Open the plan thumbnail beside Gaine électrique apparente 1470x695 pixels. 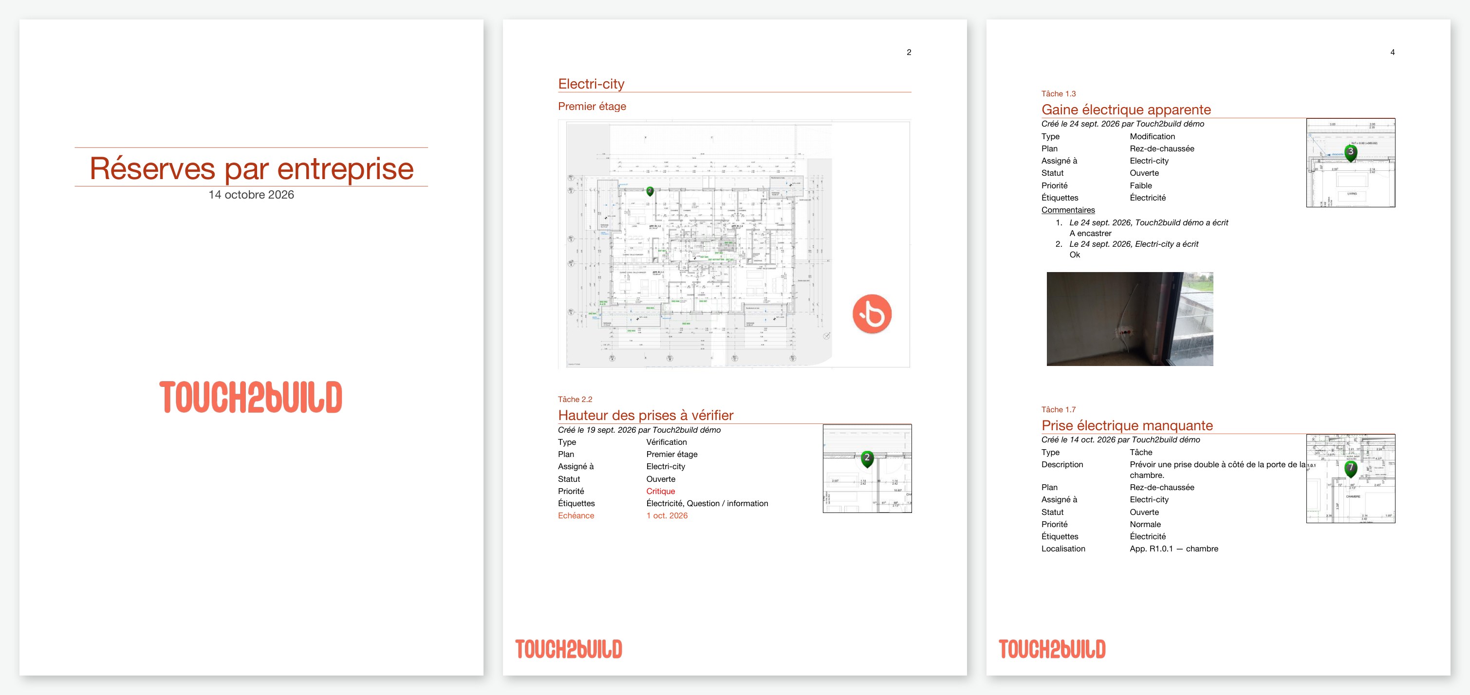click(x=1351, y=163)
